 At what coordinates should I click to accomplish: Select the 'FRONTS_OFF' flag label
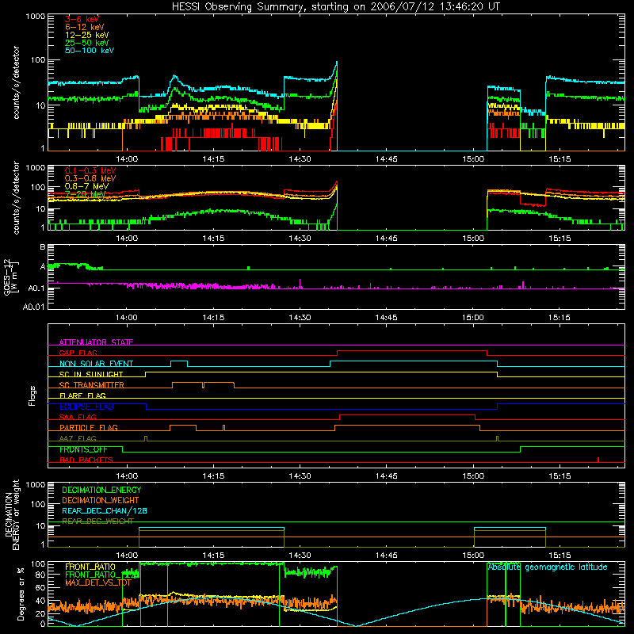pyautogui.click(x=83, y=449)
